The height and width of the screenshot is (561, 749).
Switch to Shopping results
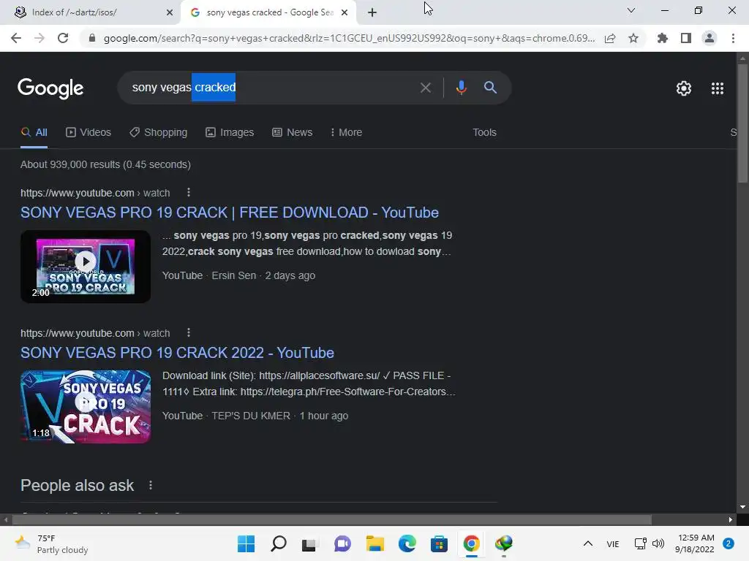(x=158, y=133)
